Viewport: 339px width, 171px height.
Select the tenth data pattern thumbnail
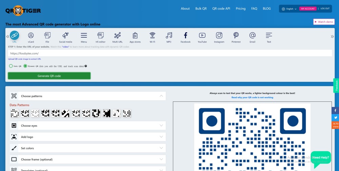point(106,113)
